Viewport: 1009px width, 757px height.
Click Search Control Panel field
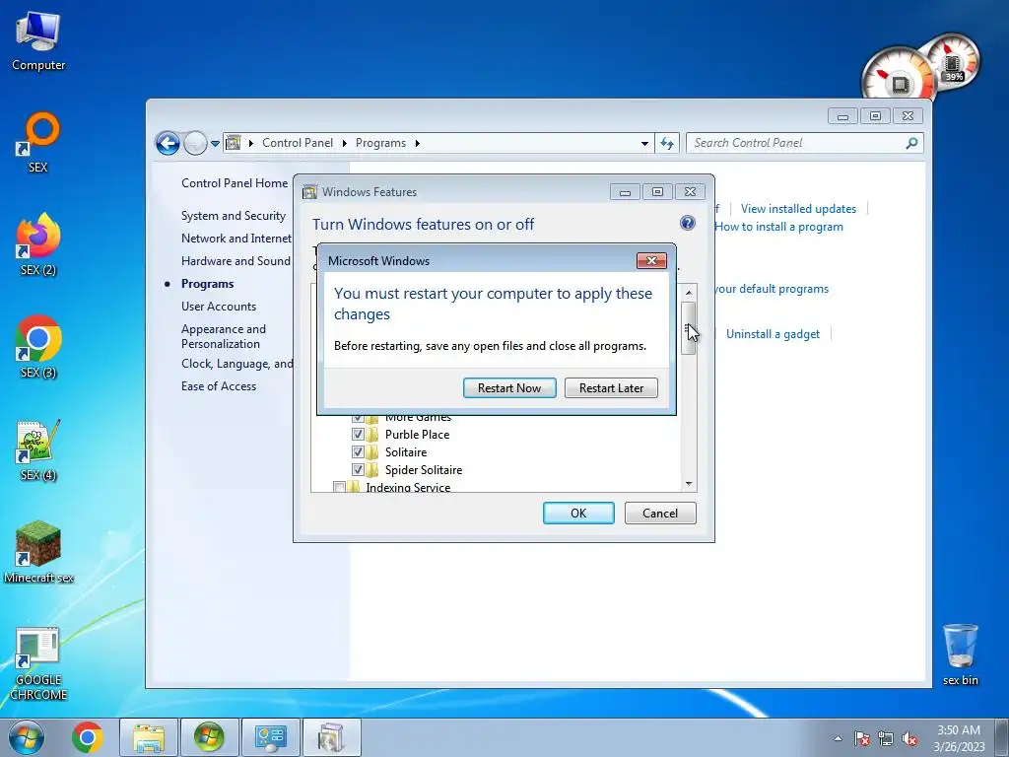pyautogui.click(x=804, y=143)
